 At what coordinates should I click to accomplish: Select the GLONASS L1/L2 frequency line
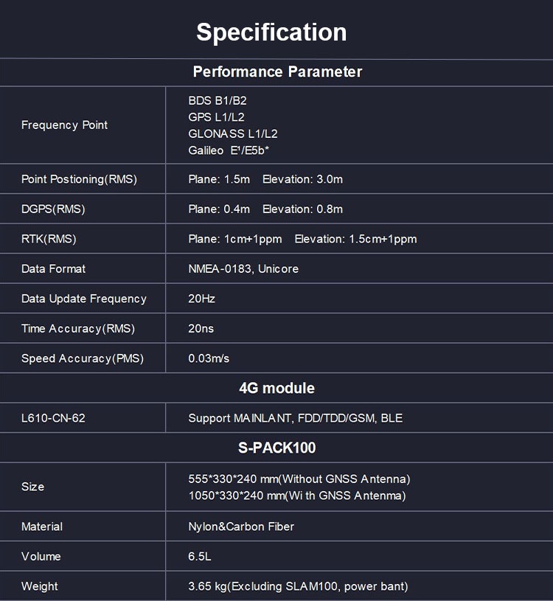point(232,133)
